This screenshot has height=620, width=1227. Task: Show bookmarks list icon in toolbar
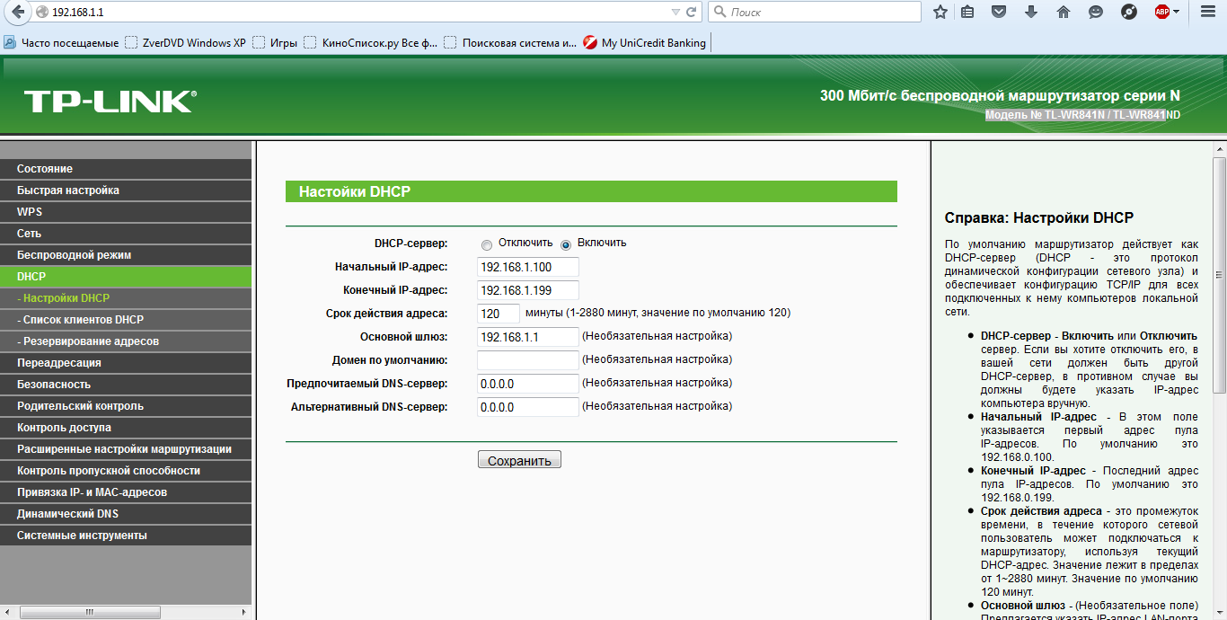(x=967, y=12)
